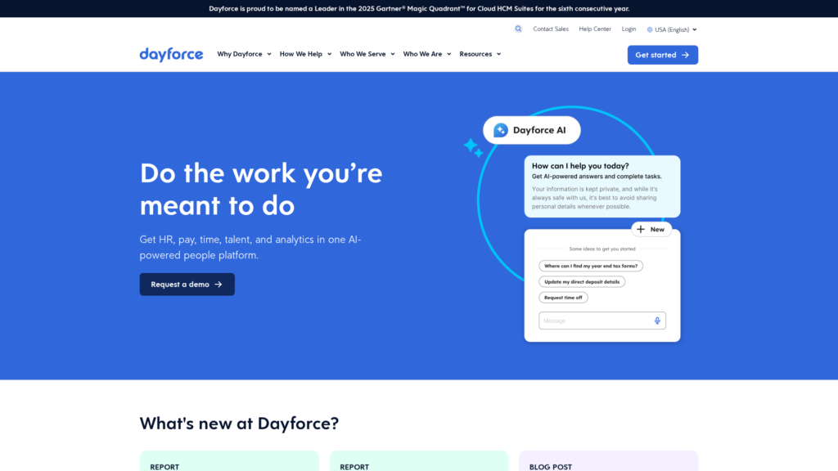838x471 pixels.
Task: Click the Help Center link
Action: (595, 29)
